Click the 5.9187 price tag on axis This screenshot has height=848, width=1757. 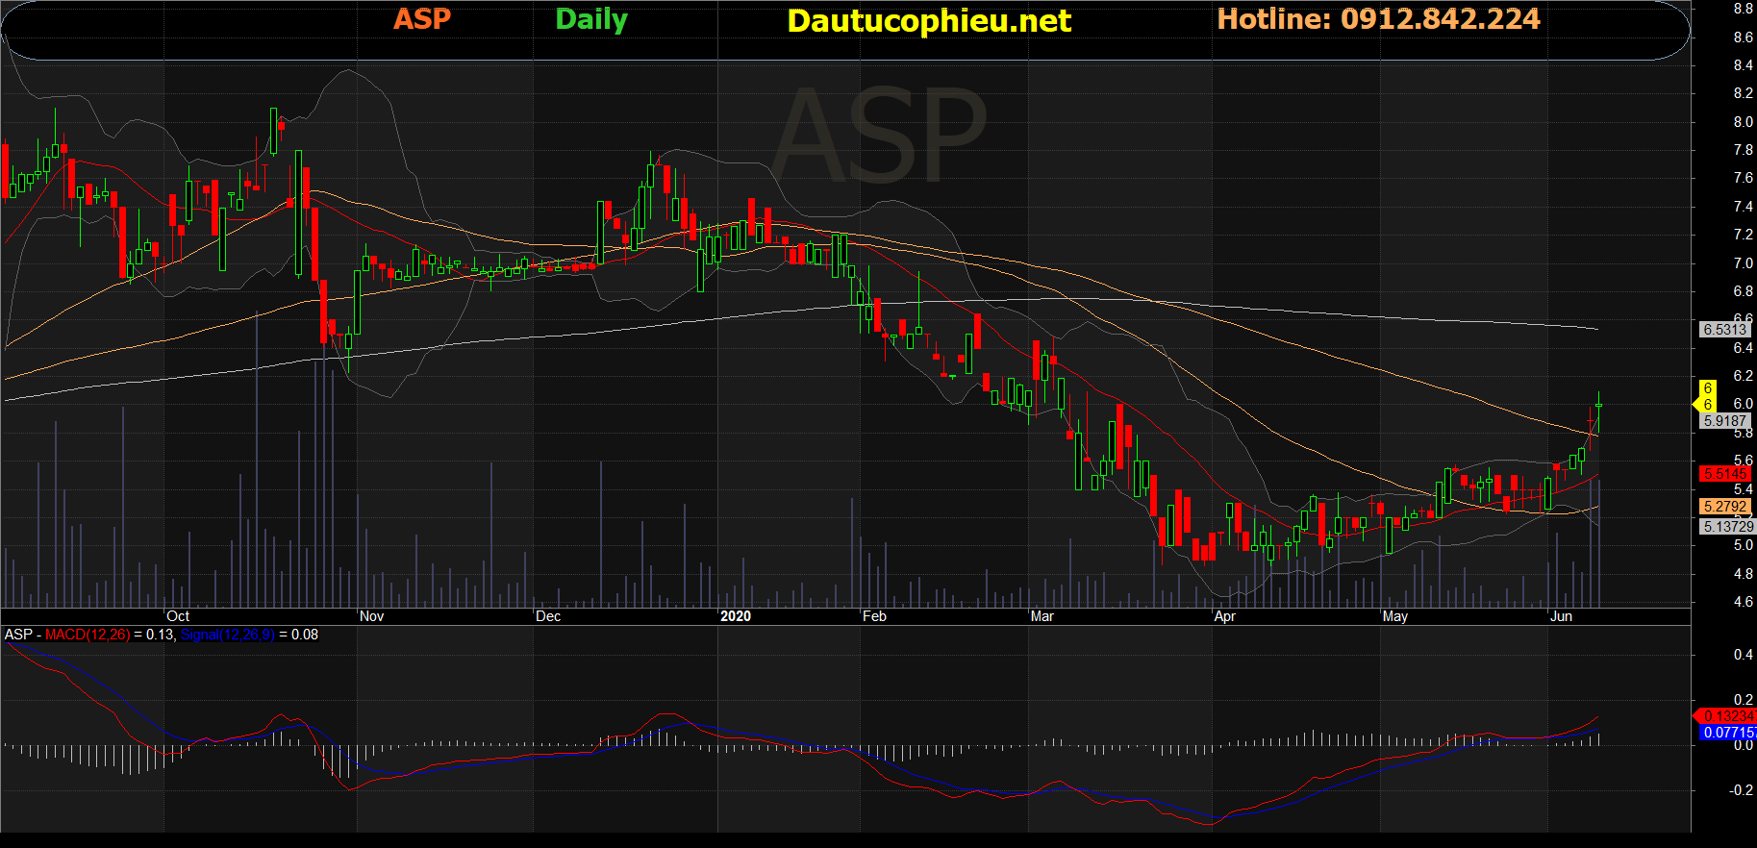(1724, 421)
